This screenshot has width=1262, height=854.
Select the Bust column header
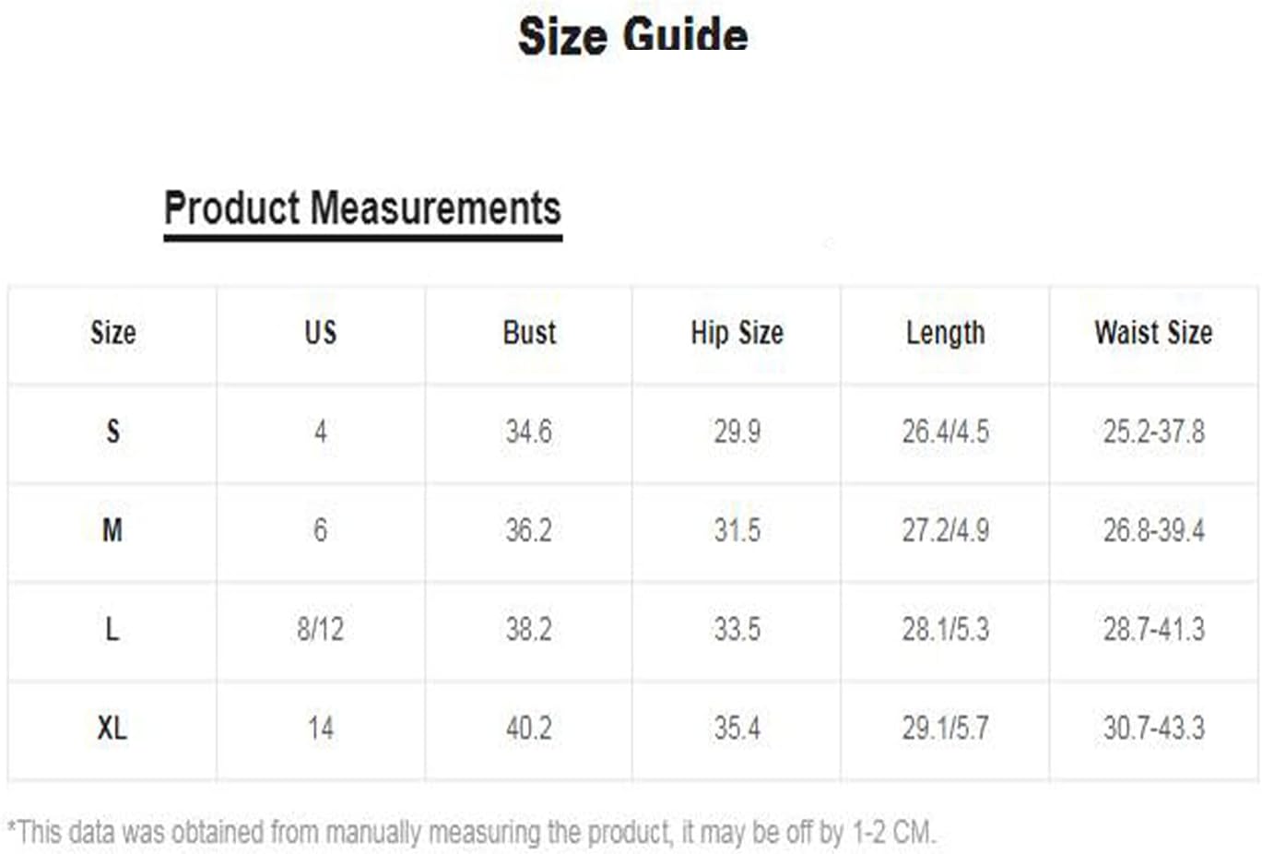[x=529, y=332]
